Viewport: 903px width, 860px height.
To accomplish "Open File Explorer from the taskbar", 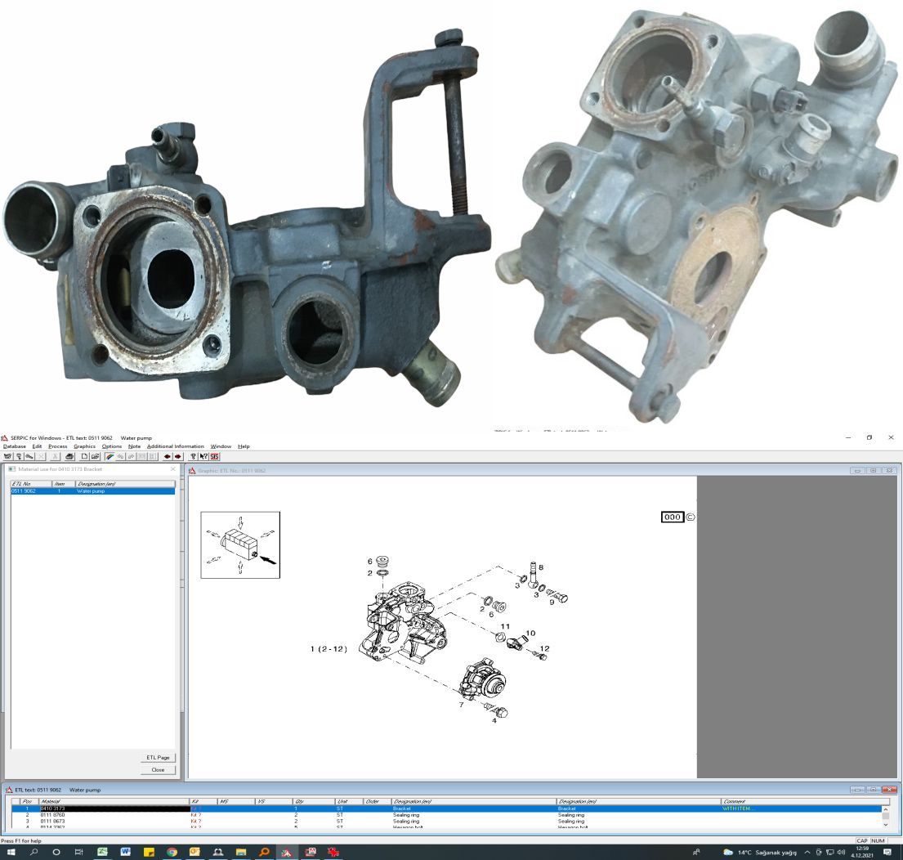I will tap(241, 852).
